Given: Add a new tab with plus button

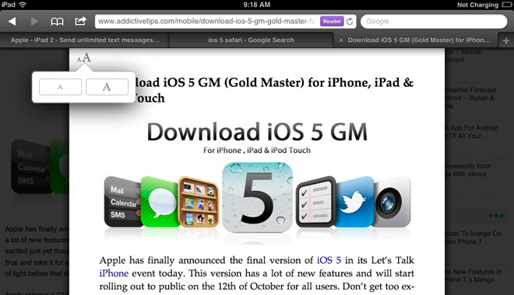Looking at the screenshot, I should 506,40.
